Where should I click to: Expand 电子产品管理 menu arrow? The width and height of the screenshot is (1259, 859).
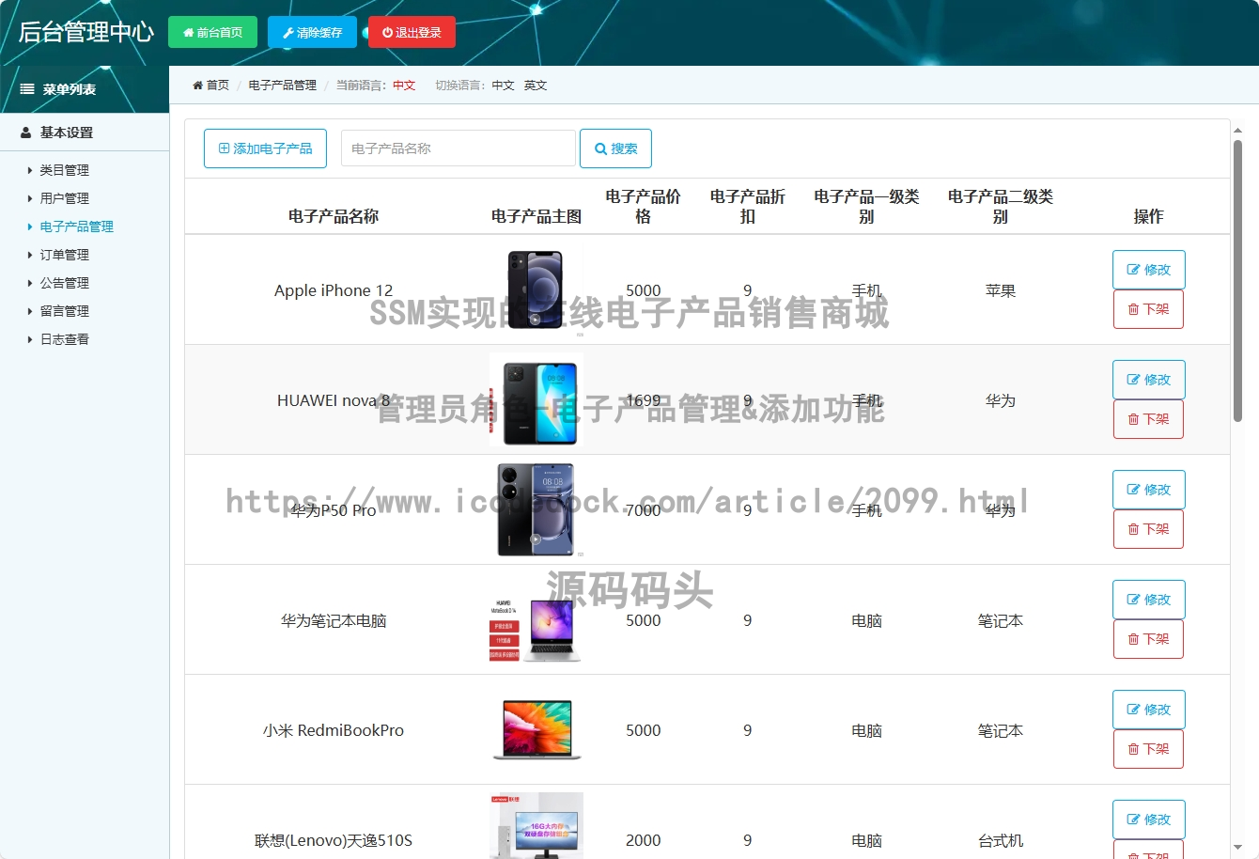pyautogui.click(x=30, y=226)
